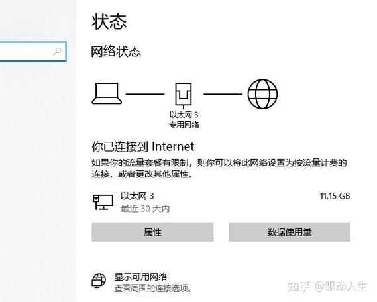Click the 状态 page title
The width and height of the screenshot is (377, 302).
[109, 22]
